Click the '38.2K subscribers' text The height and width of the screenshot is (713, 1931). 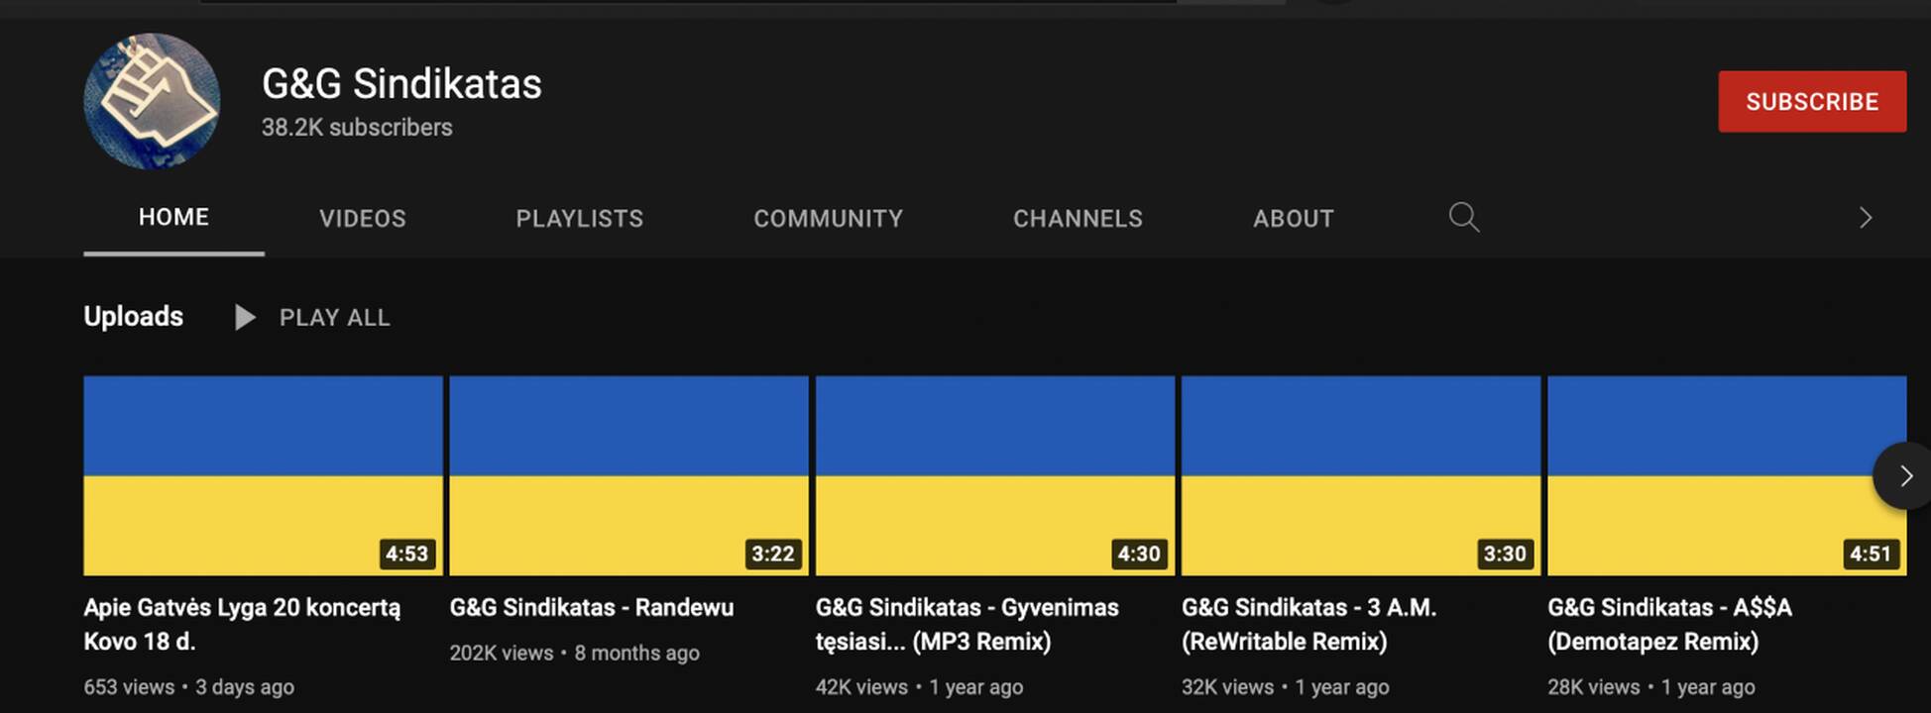tap(357, 128)
